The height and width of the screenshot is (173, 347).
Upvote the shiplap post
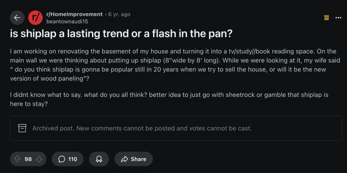[x=18, y=159]
